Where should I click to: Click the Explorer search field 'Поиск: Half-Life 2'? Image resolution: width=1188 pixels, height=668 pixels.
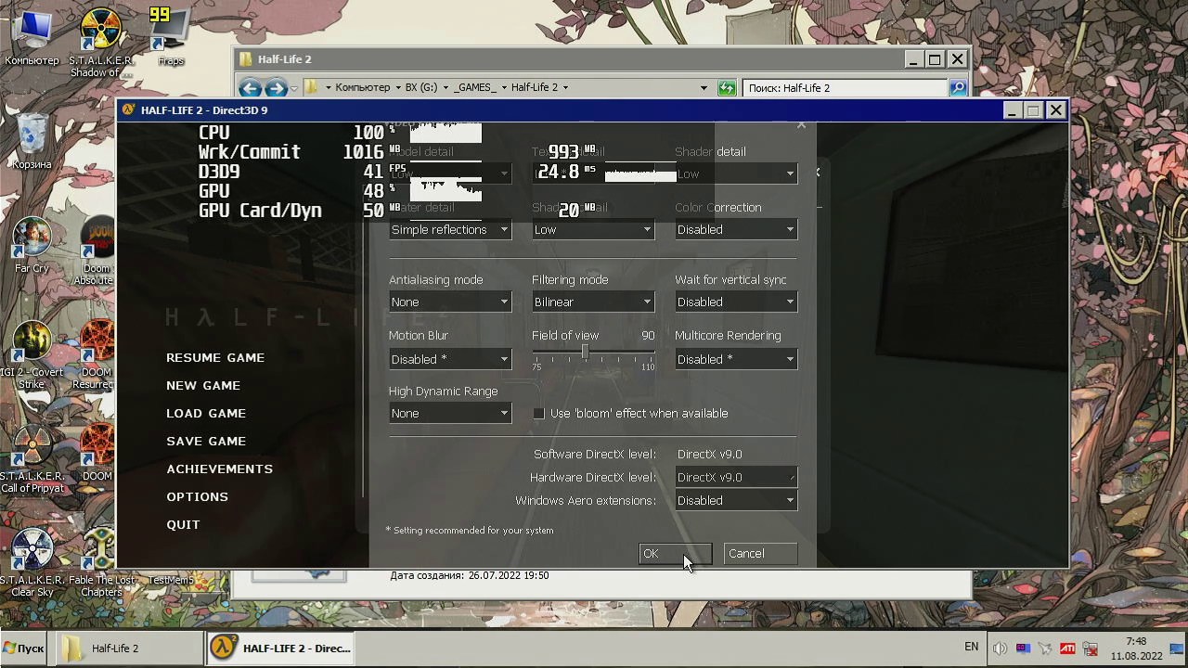pos(845,88)
